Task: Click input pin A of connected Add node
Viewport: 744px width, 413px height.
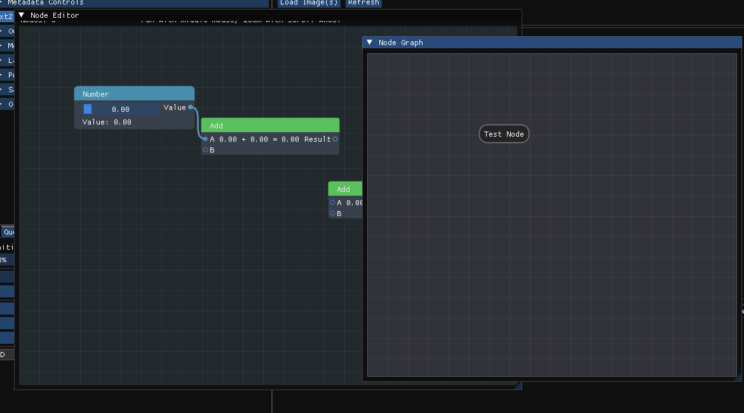Action: pyautogui.click(x=205, y=139)
